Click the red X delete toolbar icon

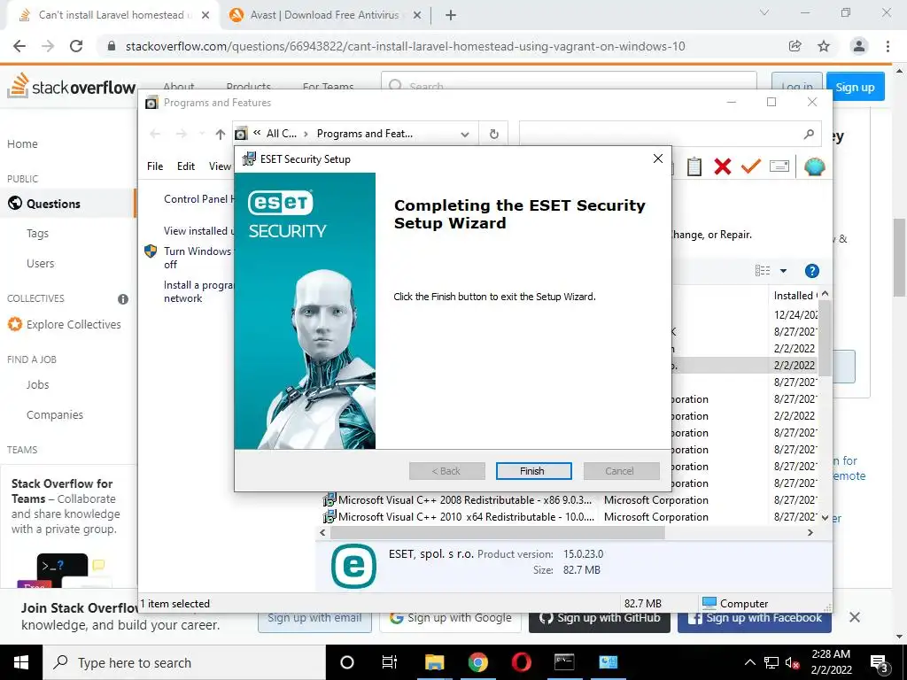tap(722, 166)
